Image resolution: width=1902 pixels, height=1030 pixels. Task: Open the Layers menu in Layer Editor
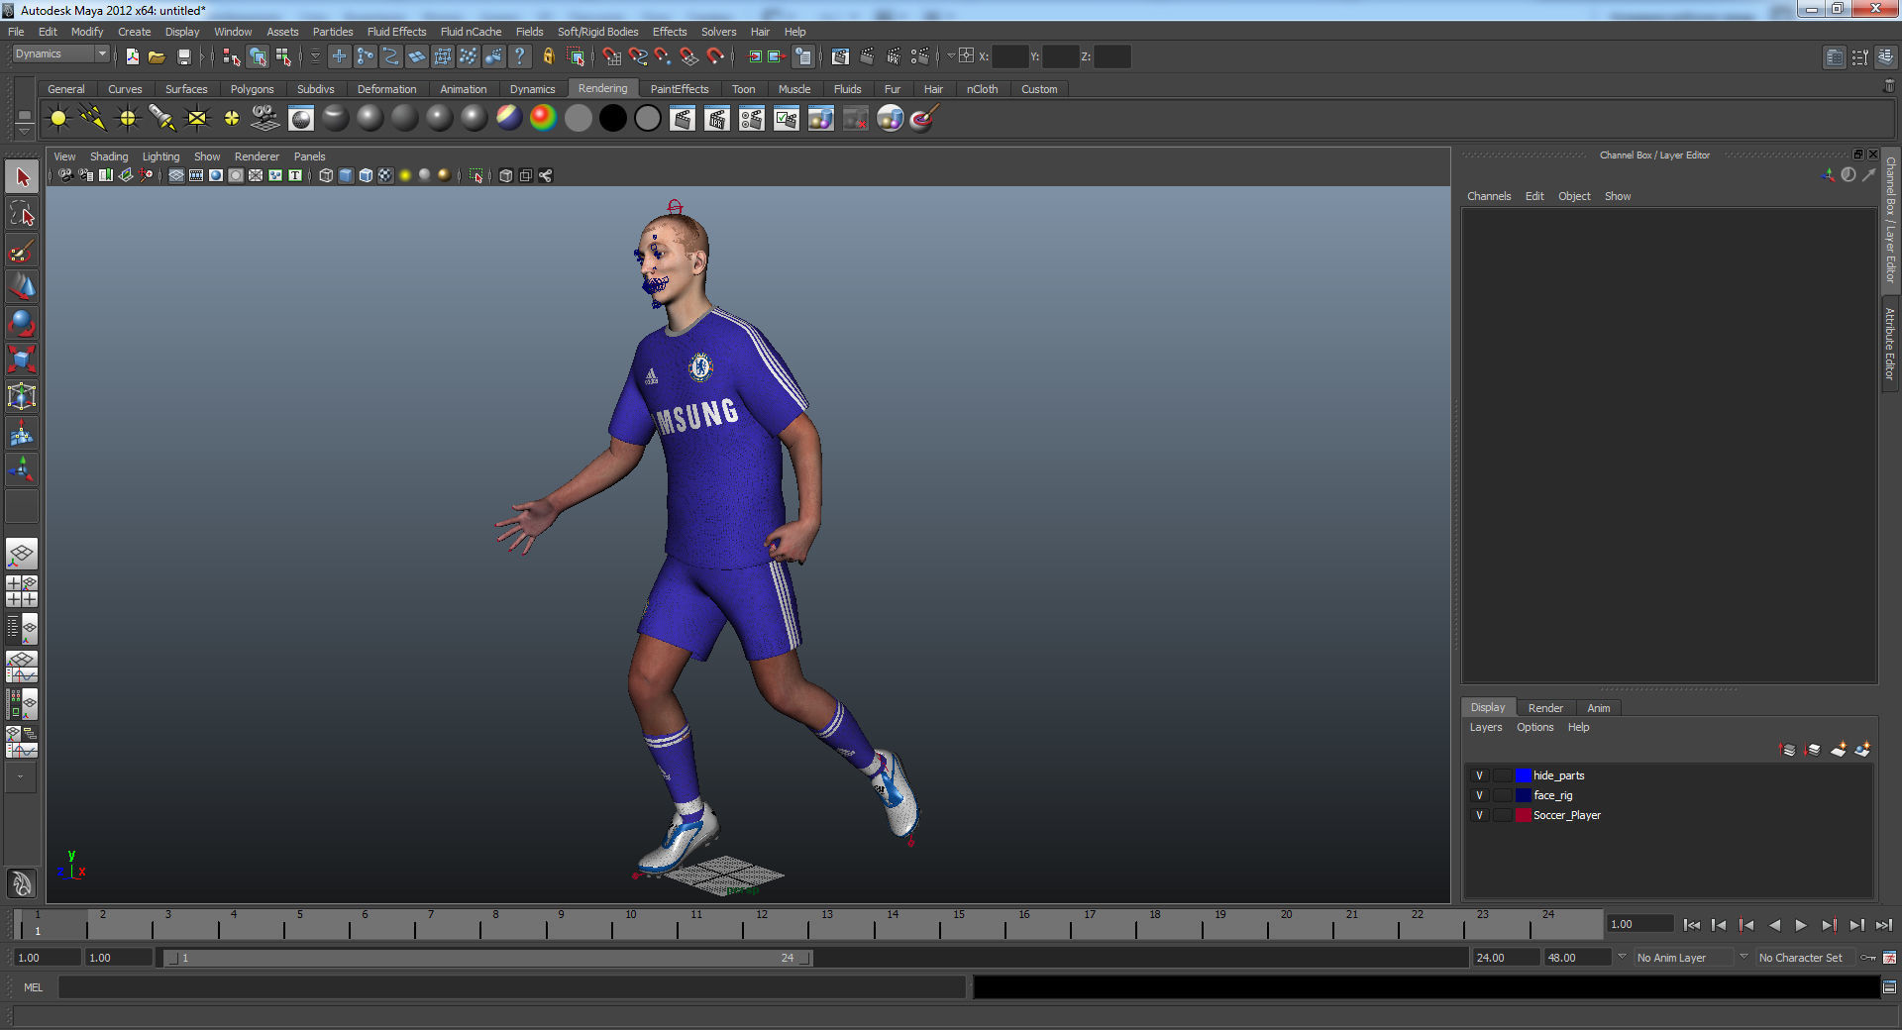click(x=1485, y=727)
